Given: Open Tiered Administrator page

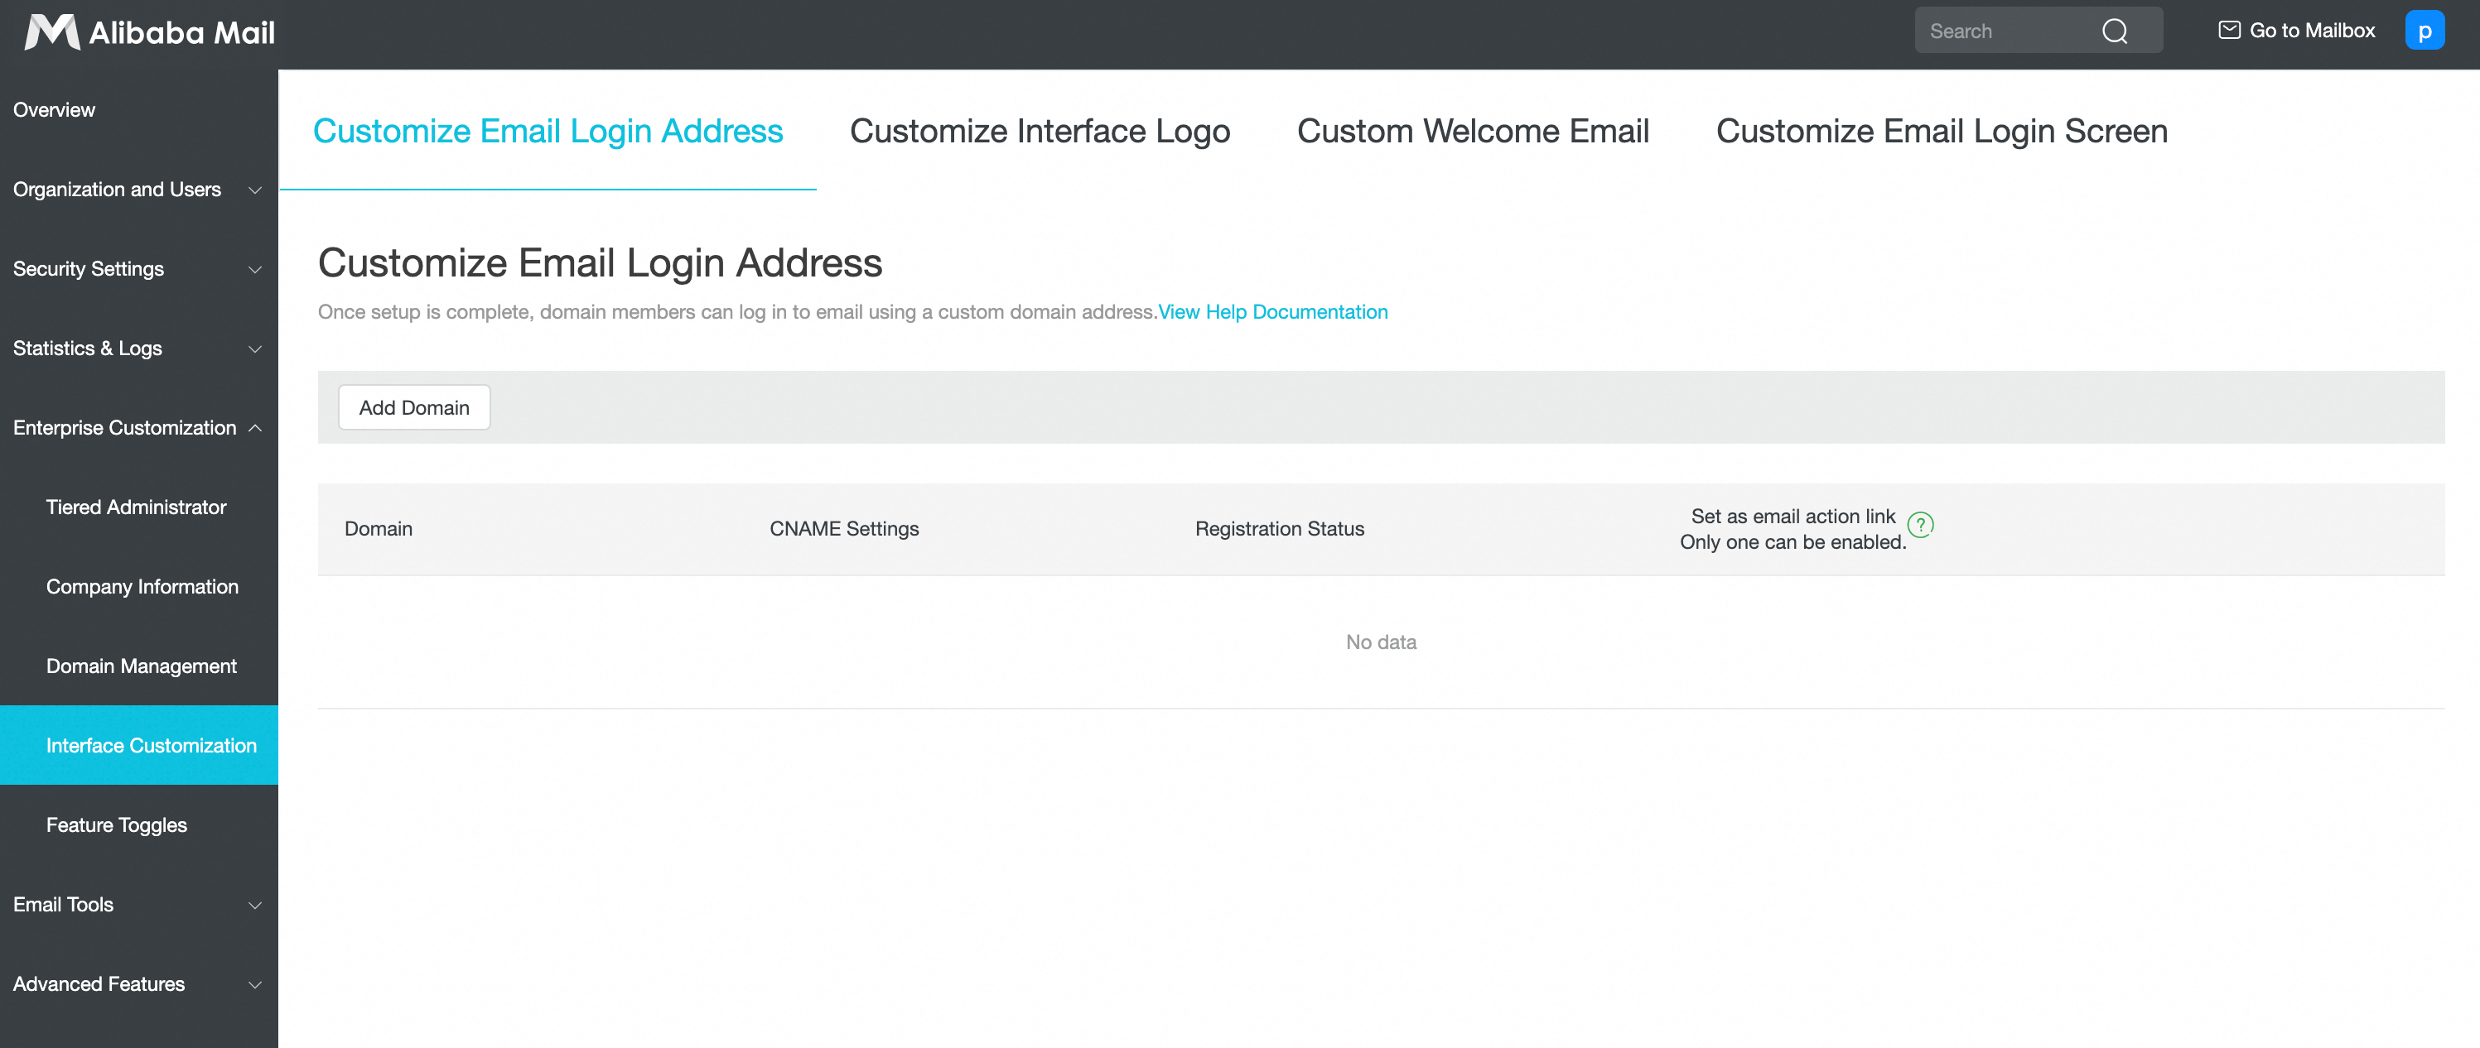Looking at the screenshot, I should [x=138, y=507].
